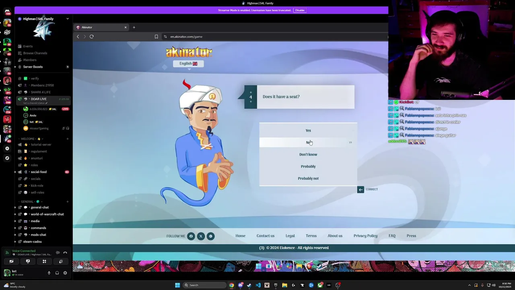Open Discord User Settings gear
The width and height of the screenshot is (515, 290).
tap(65, 273)
